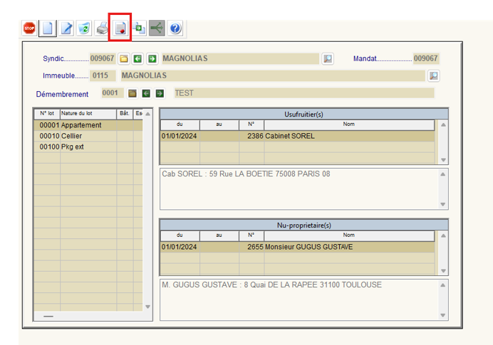Click the green branching tree icon
Screen dimensions: 493x345
pos(157,28)
